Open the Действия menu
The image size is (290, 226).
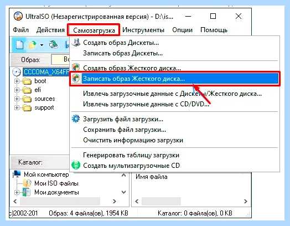pos(50,30)
